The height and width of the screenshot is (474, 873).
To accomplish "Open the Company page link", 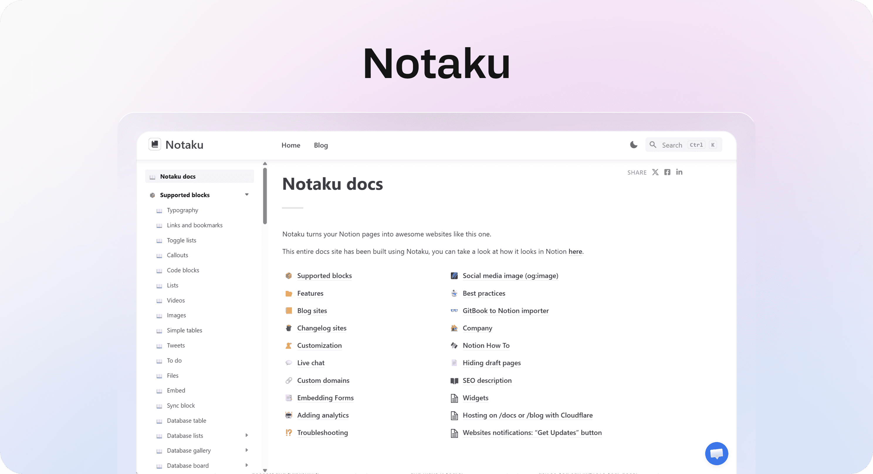I will click(477, 328).
